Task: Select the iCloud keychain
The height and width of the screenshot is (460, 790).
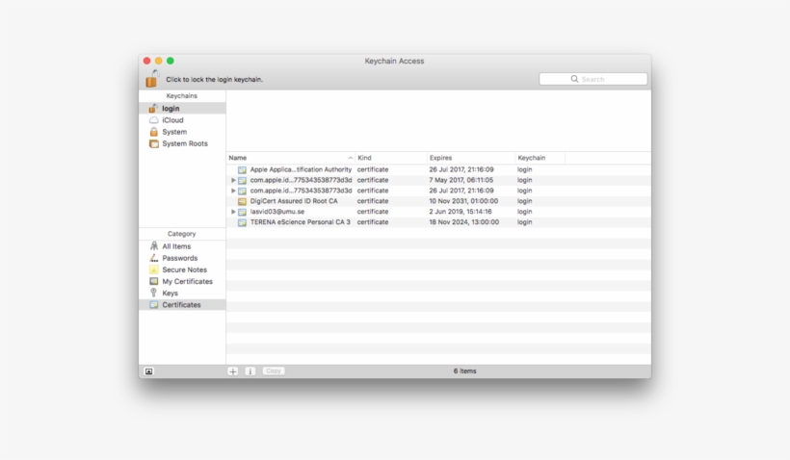Action: [182, 120]
